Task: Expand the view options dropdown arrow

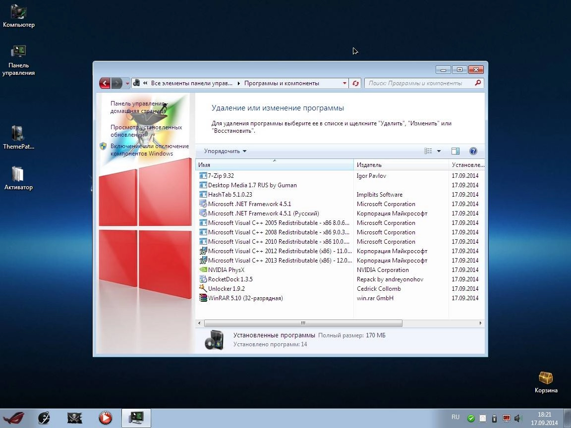Action: pyautogui.click(x=439, y=151)
